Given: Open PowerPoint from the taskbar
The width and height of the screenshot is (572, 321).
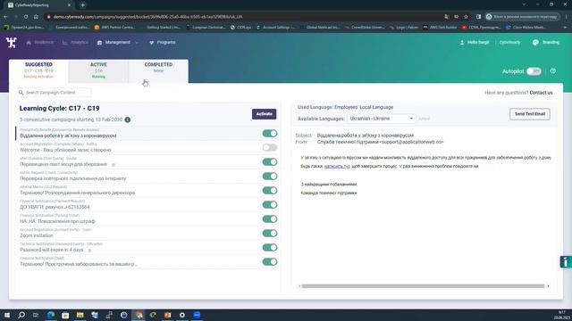Looking at the screenshot, I should (167, 315).
